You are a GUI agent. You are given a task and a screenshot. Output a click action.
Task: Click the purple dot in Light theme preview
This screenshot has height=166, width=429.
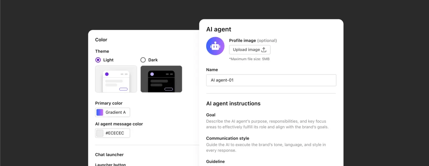[107, 74]
